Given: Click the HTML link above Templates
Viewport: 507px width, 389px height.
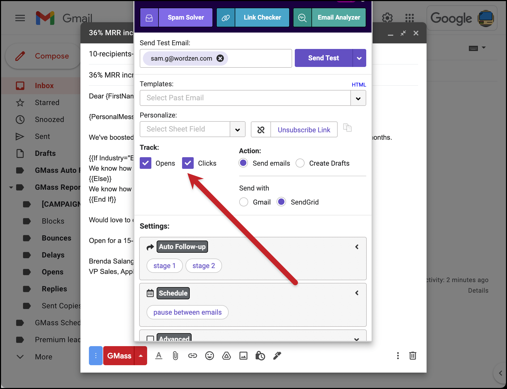Looking at the screenshot, I should [x=359, y=85].
